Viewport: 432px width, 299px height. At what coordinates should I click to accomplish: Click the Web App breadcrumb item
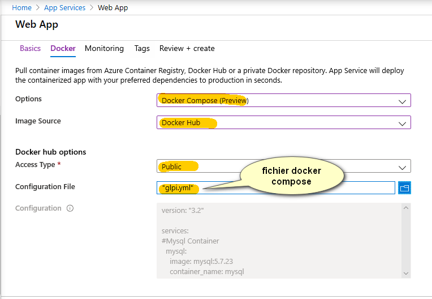[x=113, y=8]
